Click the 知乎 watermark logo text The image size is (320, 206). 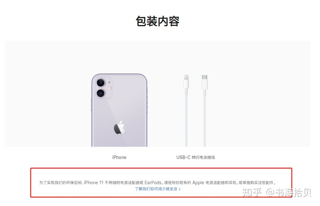252,192
